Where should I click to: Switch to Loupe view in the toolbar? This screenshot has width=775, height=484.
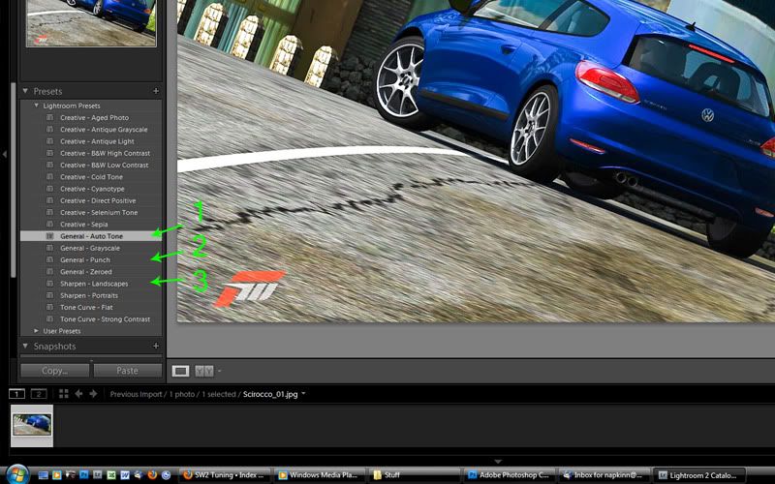[x=180, y=371]
